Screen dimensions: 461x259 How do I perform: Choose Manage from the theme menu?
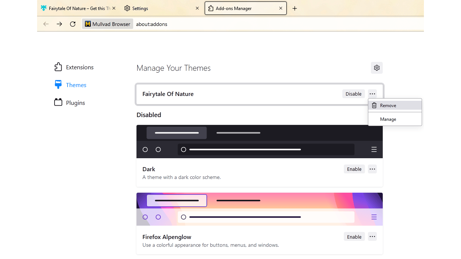tap(388, 119)
